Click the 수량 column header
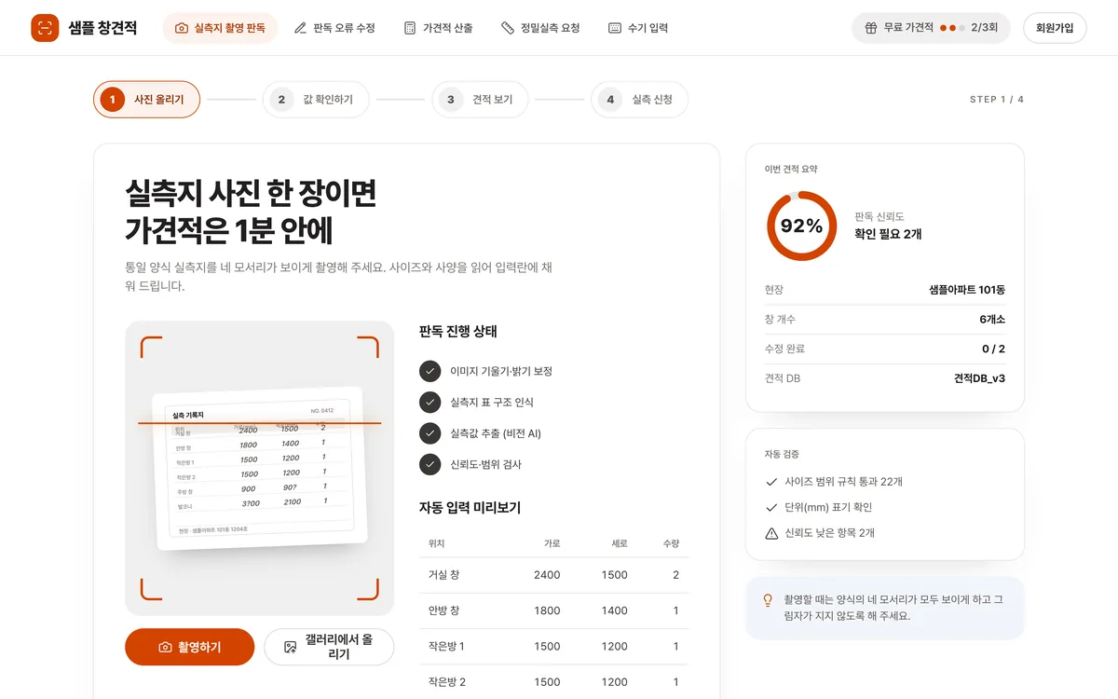Screen dimensions: 1118x699 (671, 542)
